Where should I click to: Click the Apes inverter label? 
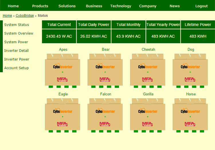coord(63,49)
